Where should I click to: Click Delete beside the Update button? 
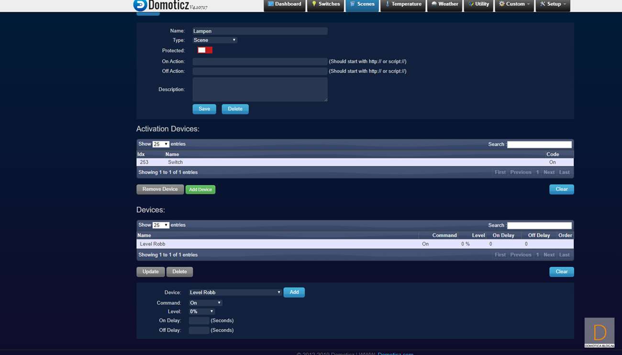point(179,272)
